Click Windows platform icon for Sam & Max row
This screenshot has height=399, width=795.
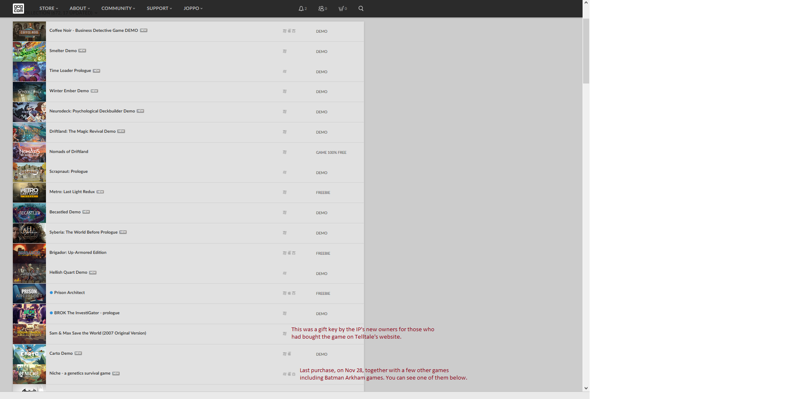[x=284, y=334]
